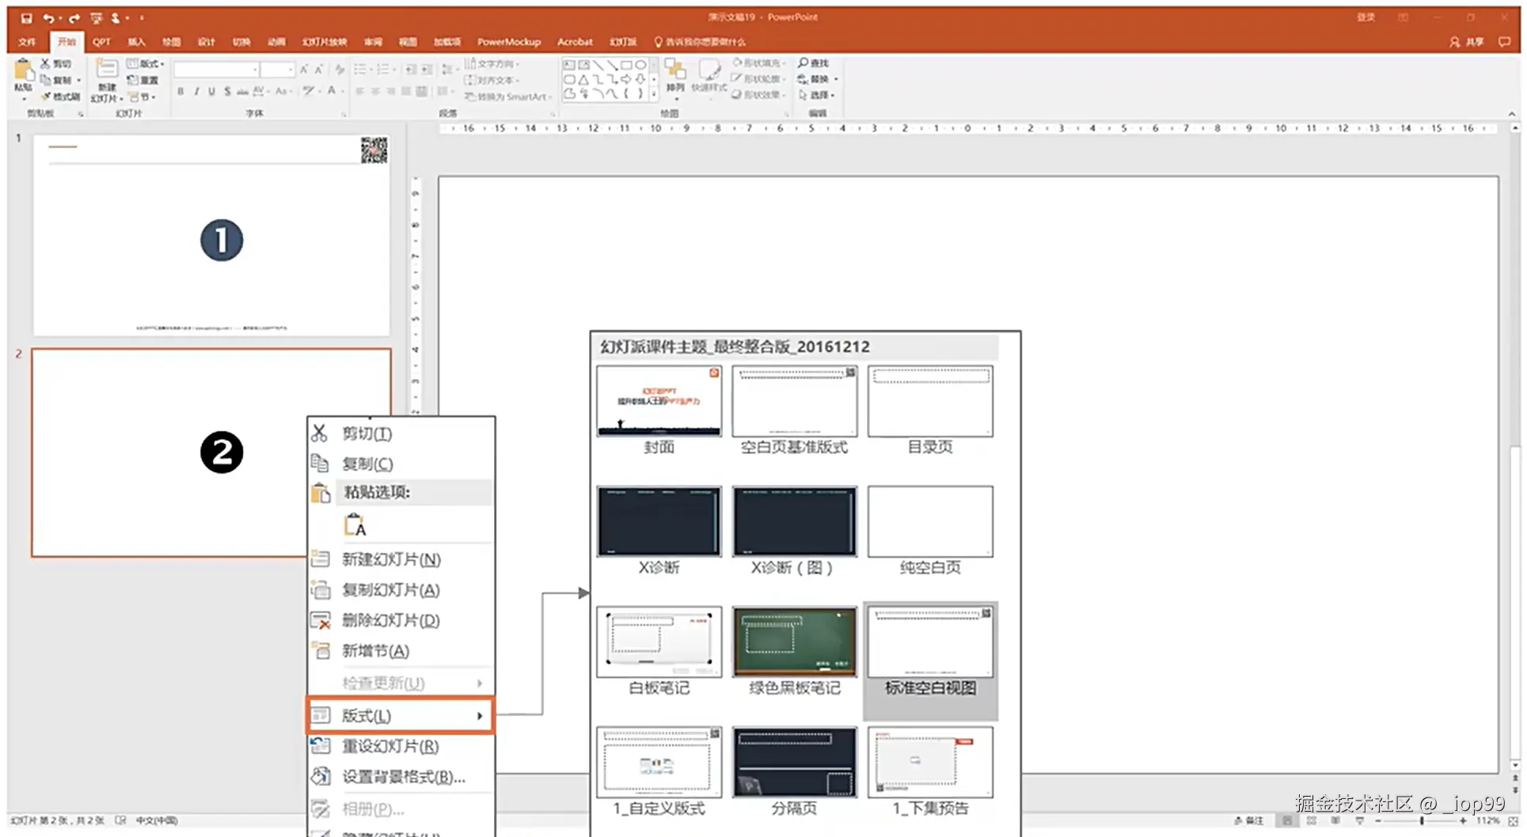The width and height of the screenshot is (1527, 837).
Task: Click the Clear Formatting icon
Action: [x=340, y=70]
